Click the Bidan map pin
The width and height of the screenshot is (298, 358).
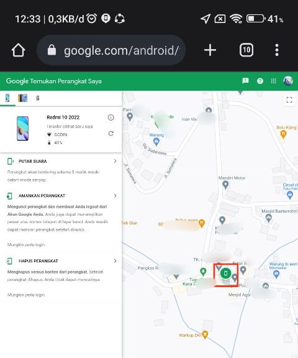(x=243, y=270)
